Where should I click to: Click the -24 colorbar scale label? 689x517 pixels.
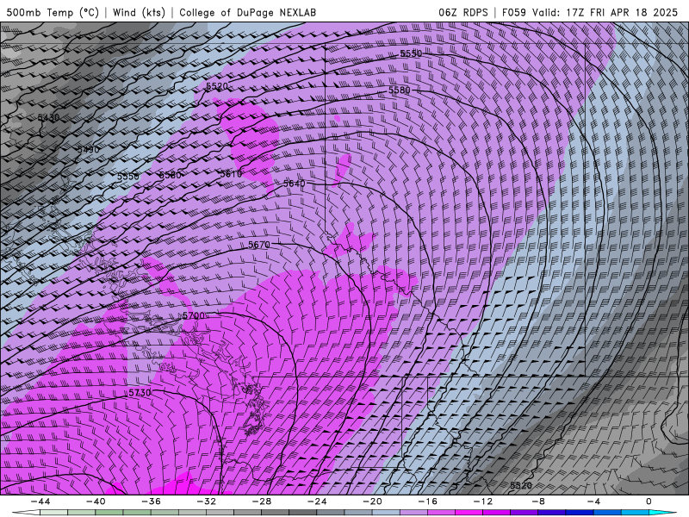[x=317, y=501]
